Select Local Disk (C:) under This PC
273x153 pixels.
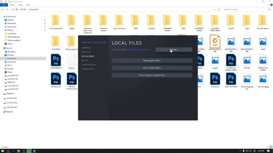(13, 76)
